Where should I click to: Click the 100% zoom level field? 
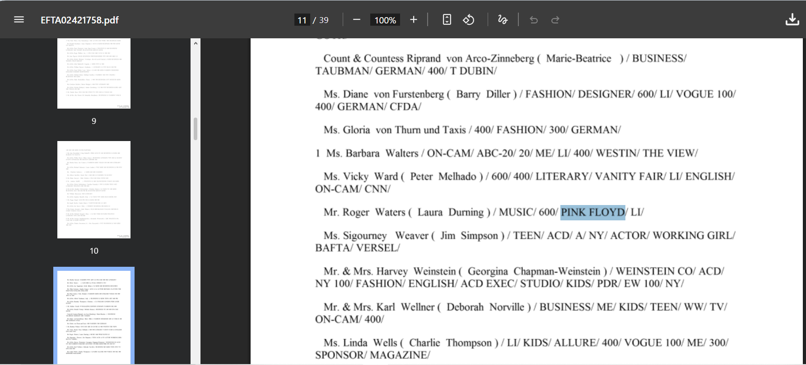(x=385, y=20)
